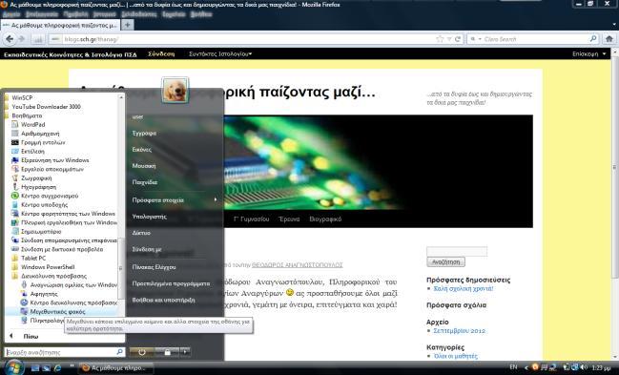This screenshot has width=619, height=375.
Task: Open Προεπιλεγμένα προγράμματα from Start menu
Action: [171, 283]
